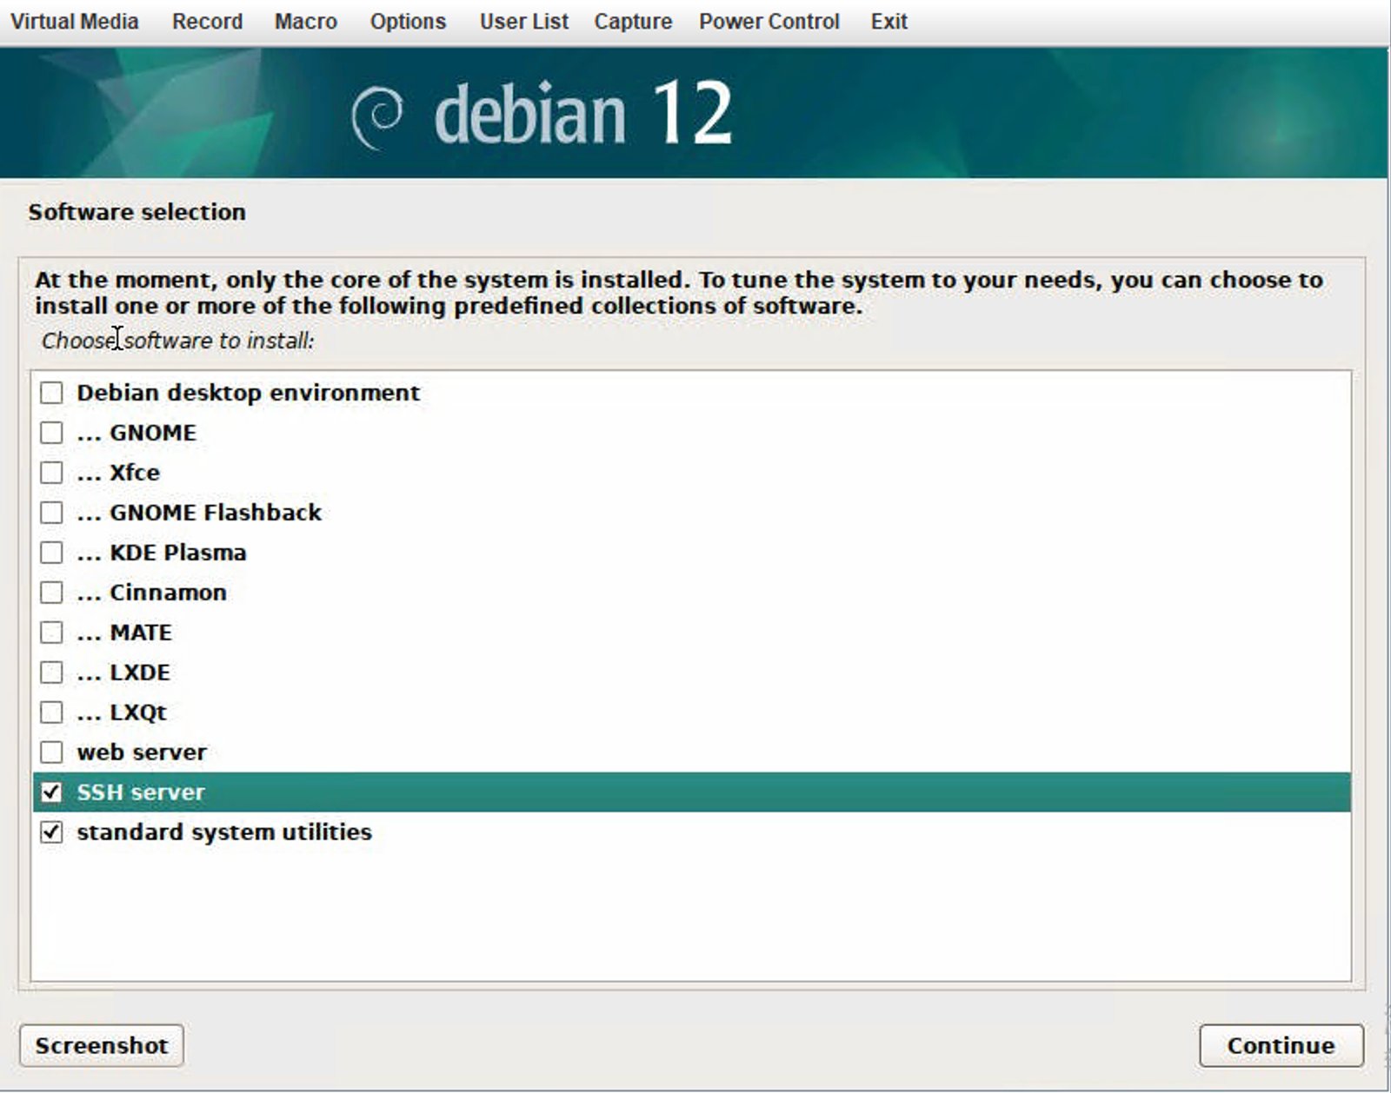This screenshot has width=1391, height=1093.
Task: Check the Debian desktop environment checkbox
Action: coord(52,393)
